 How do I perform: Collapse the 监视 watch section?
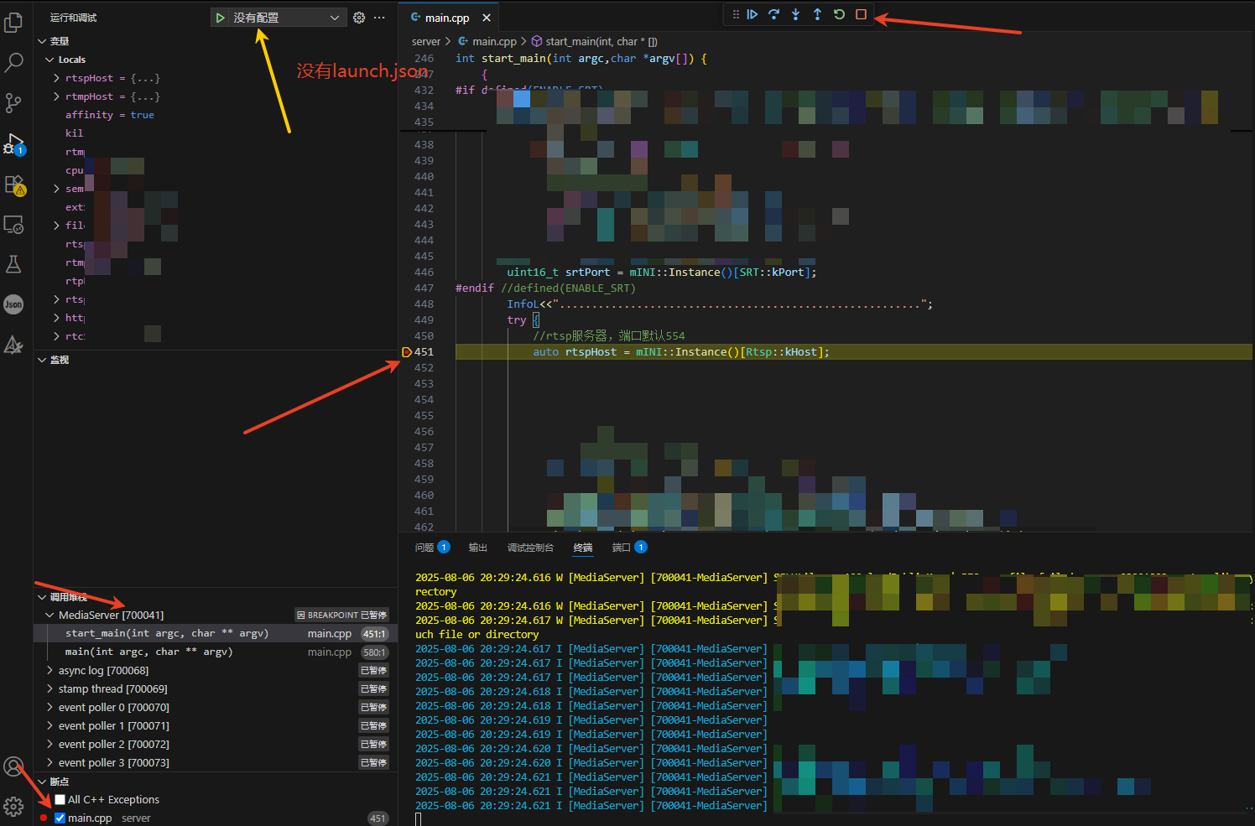click(x=43, y=360)
